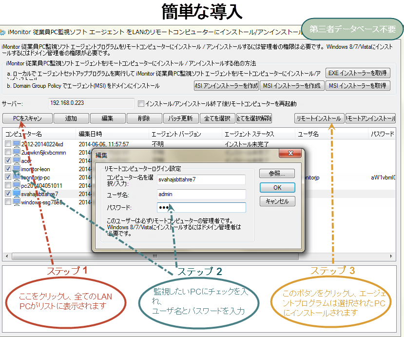Image resolution: width=404 pixels, height=337 pixels.
Task: Select the 2uqwkn6jkvbcmmn row name
Action: (x=43, y=153)
